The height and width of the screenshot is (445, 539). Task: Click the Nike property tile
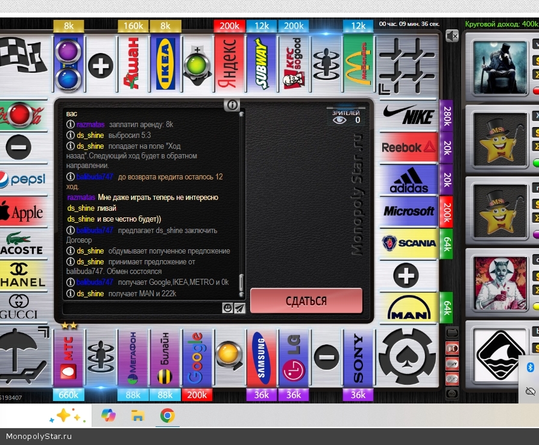point(409,114)
